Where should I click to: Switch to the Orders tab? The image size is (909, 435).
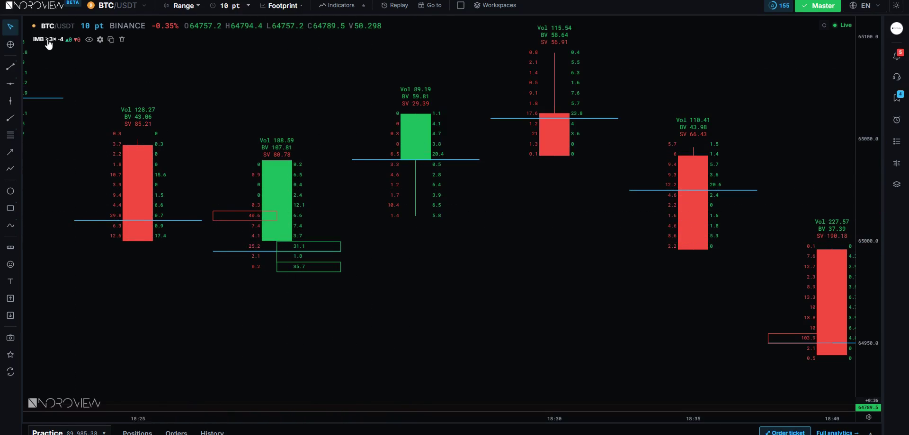point(176,433)
